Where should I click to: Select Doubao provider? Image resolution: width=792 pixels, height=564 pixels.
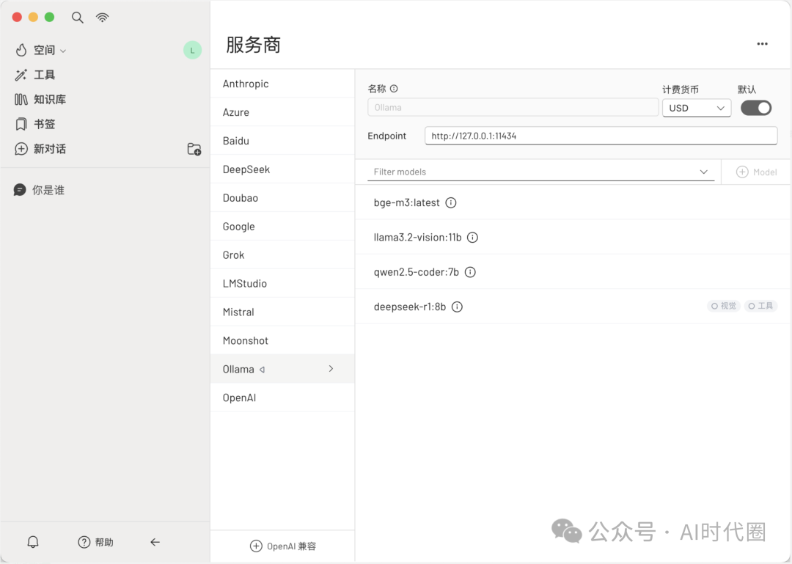click(282, 197)
